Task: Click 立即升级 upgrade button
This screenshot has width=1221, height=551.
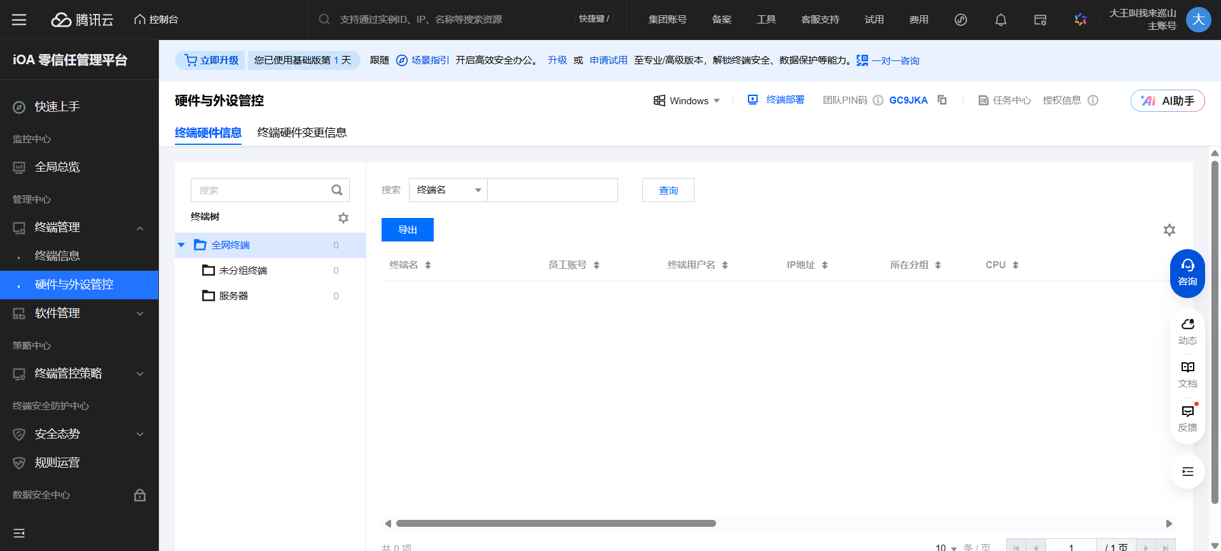Action: (x=211, y=60)
